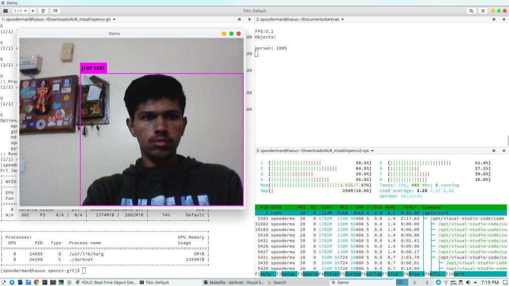The height and width of the screenshot is (286, 509).
Task: Switch to Tilix: Default taskbar entry
Action: click(170, 282)
